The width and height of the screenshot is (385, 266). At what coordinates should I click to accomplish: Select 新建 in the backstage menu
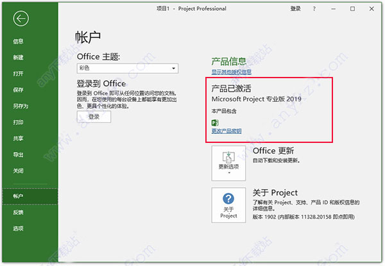(18, 58)
